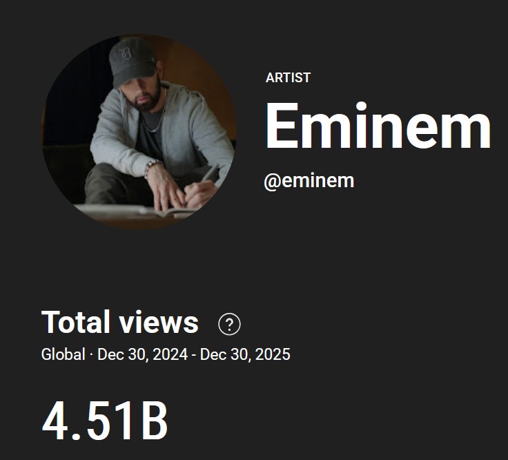Screen dimensions: 508x460
Task: Click the @ symbol in the channel handle
Action: pos(271,181)
